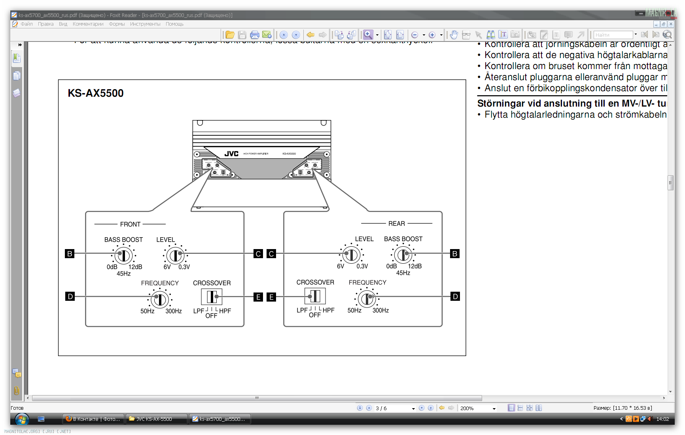
Task: Switch to JVC KS-AX-5500 folder in taskbar
Action: [x=156, y=419]
